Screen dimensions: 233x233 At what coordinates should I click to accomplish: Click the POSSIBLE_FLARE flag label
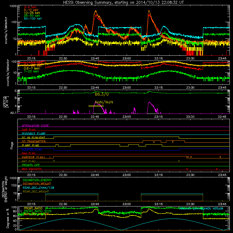point(33,134)
